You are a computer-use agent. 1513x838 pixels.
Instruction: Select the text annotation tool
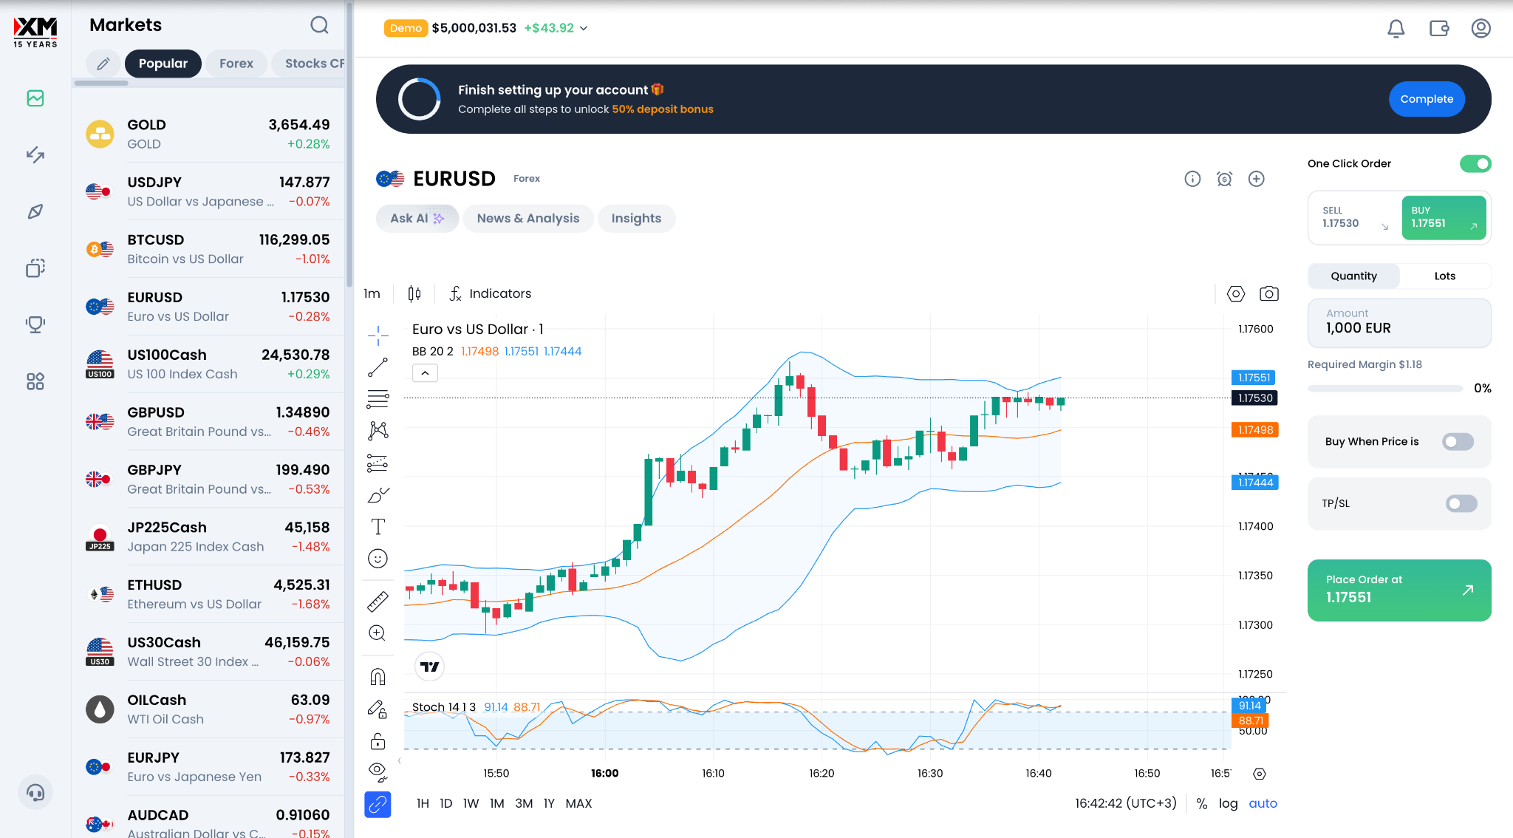(378, 526)
